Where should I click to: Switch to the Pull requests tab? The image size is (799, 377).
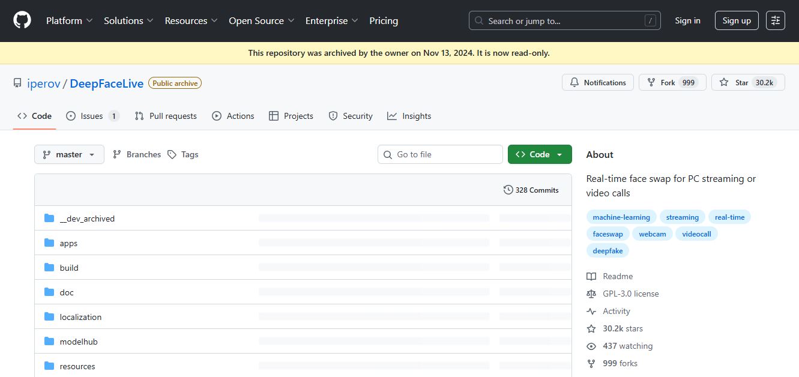166,116
